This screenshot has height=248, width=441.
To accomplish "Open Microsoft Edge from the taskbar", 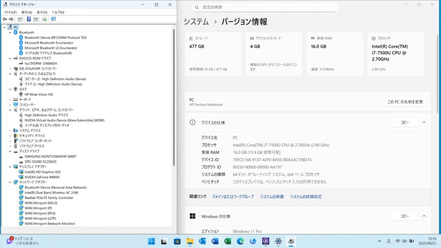I will click(240, 241).
